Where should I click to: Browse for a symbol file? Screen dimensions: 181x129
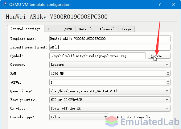tap(159, 56)
